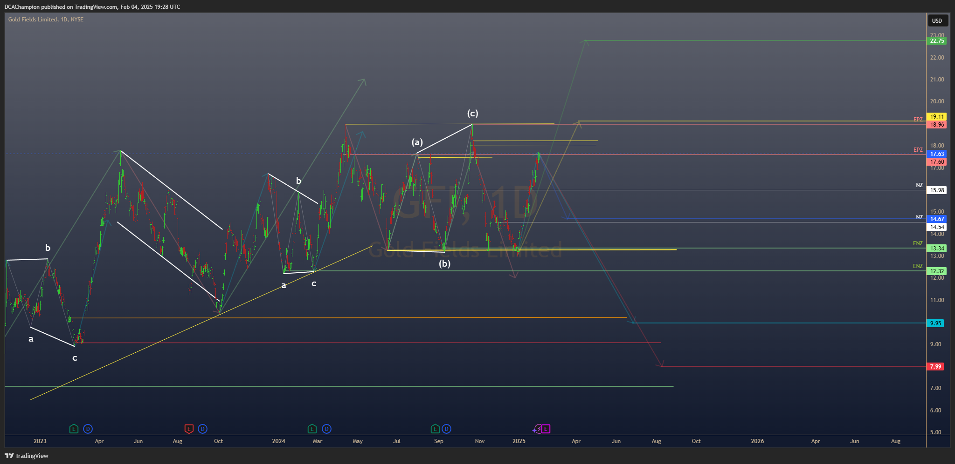Viewport: 955px width, 464px height.
Task: Select the red 17.60 price label
Action: coord(937,162)
